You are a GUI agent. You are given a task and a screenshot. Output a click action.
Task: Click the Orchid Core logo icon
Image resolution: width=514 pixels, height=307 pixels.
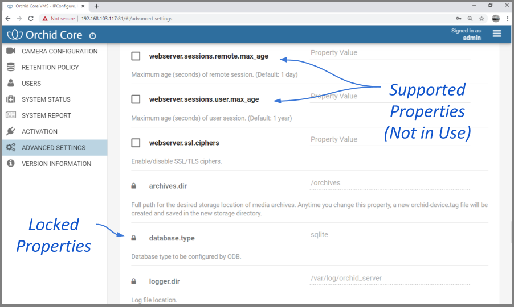click(x=15, y=35)
